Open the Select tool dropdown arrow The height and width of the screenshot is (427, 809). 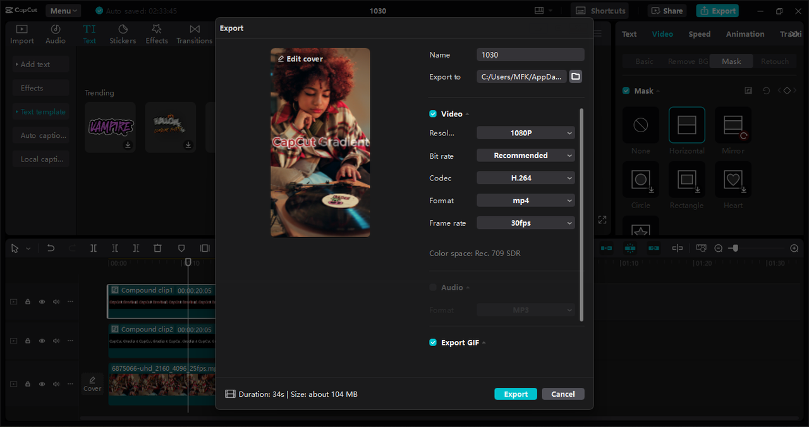pos(28,249)
